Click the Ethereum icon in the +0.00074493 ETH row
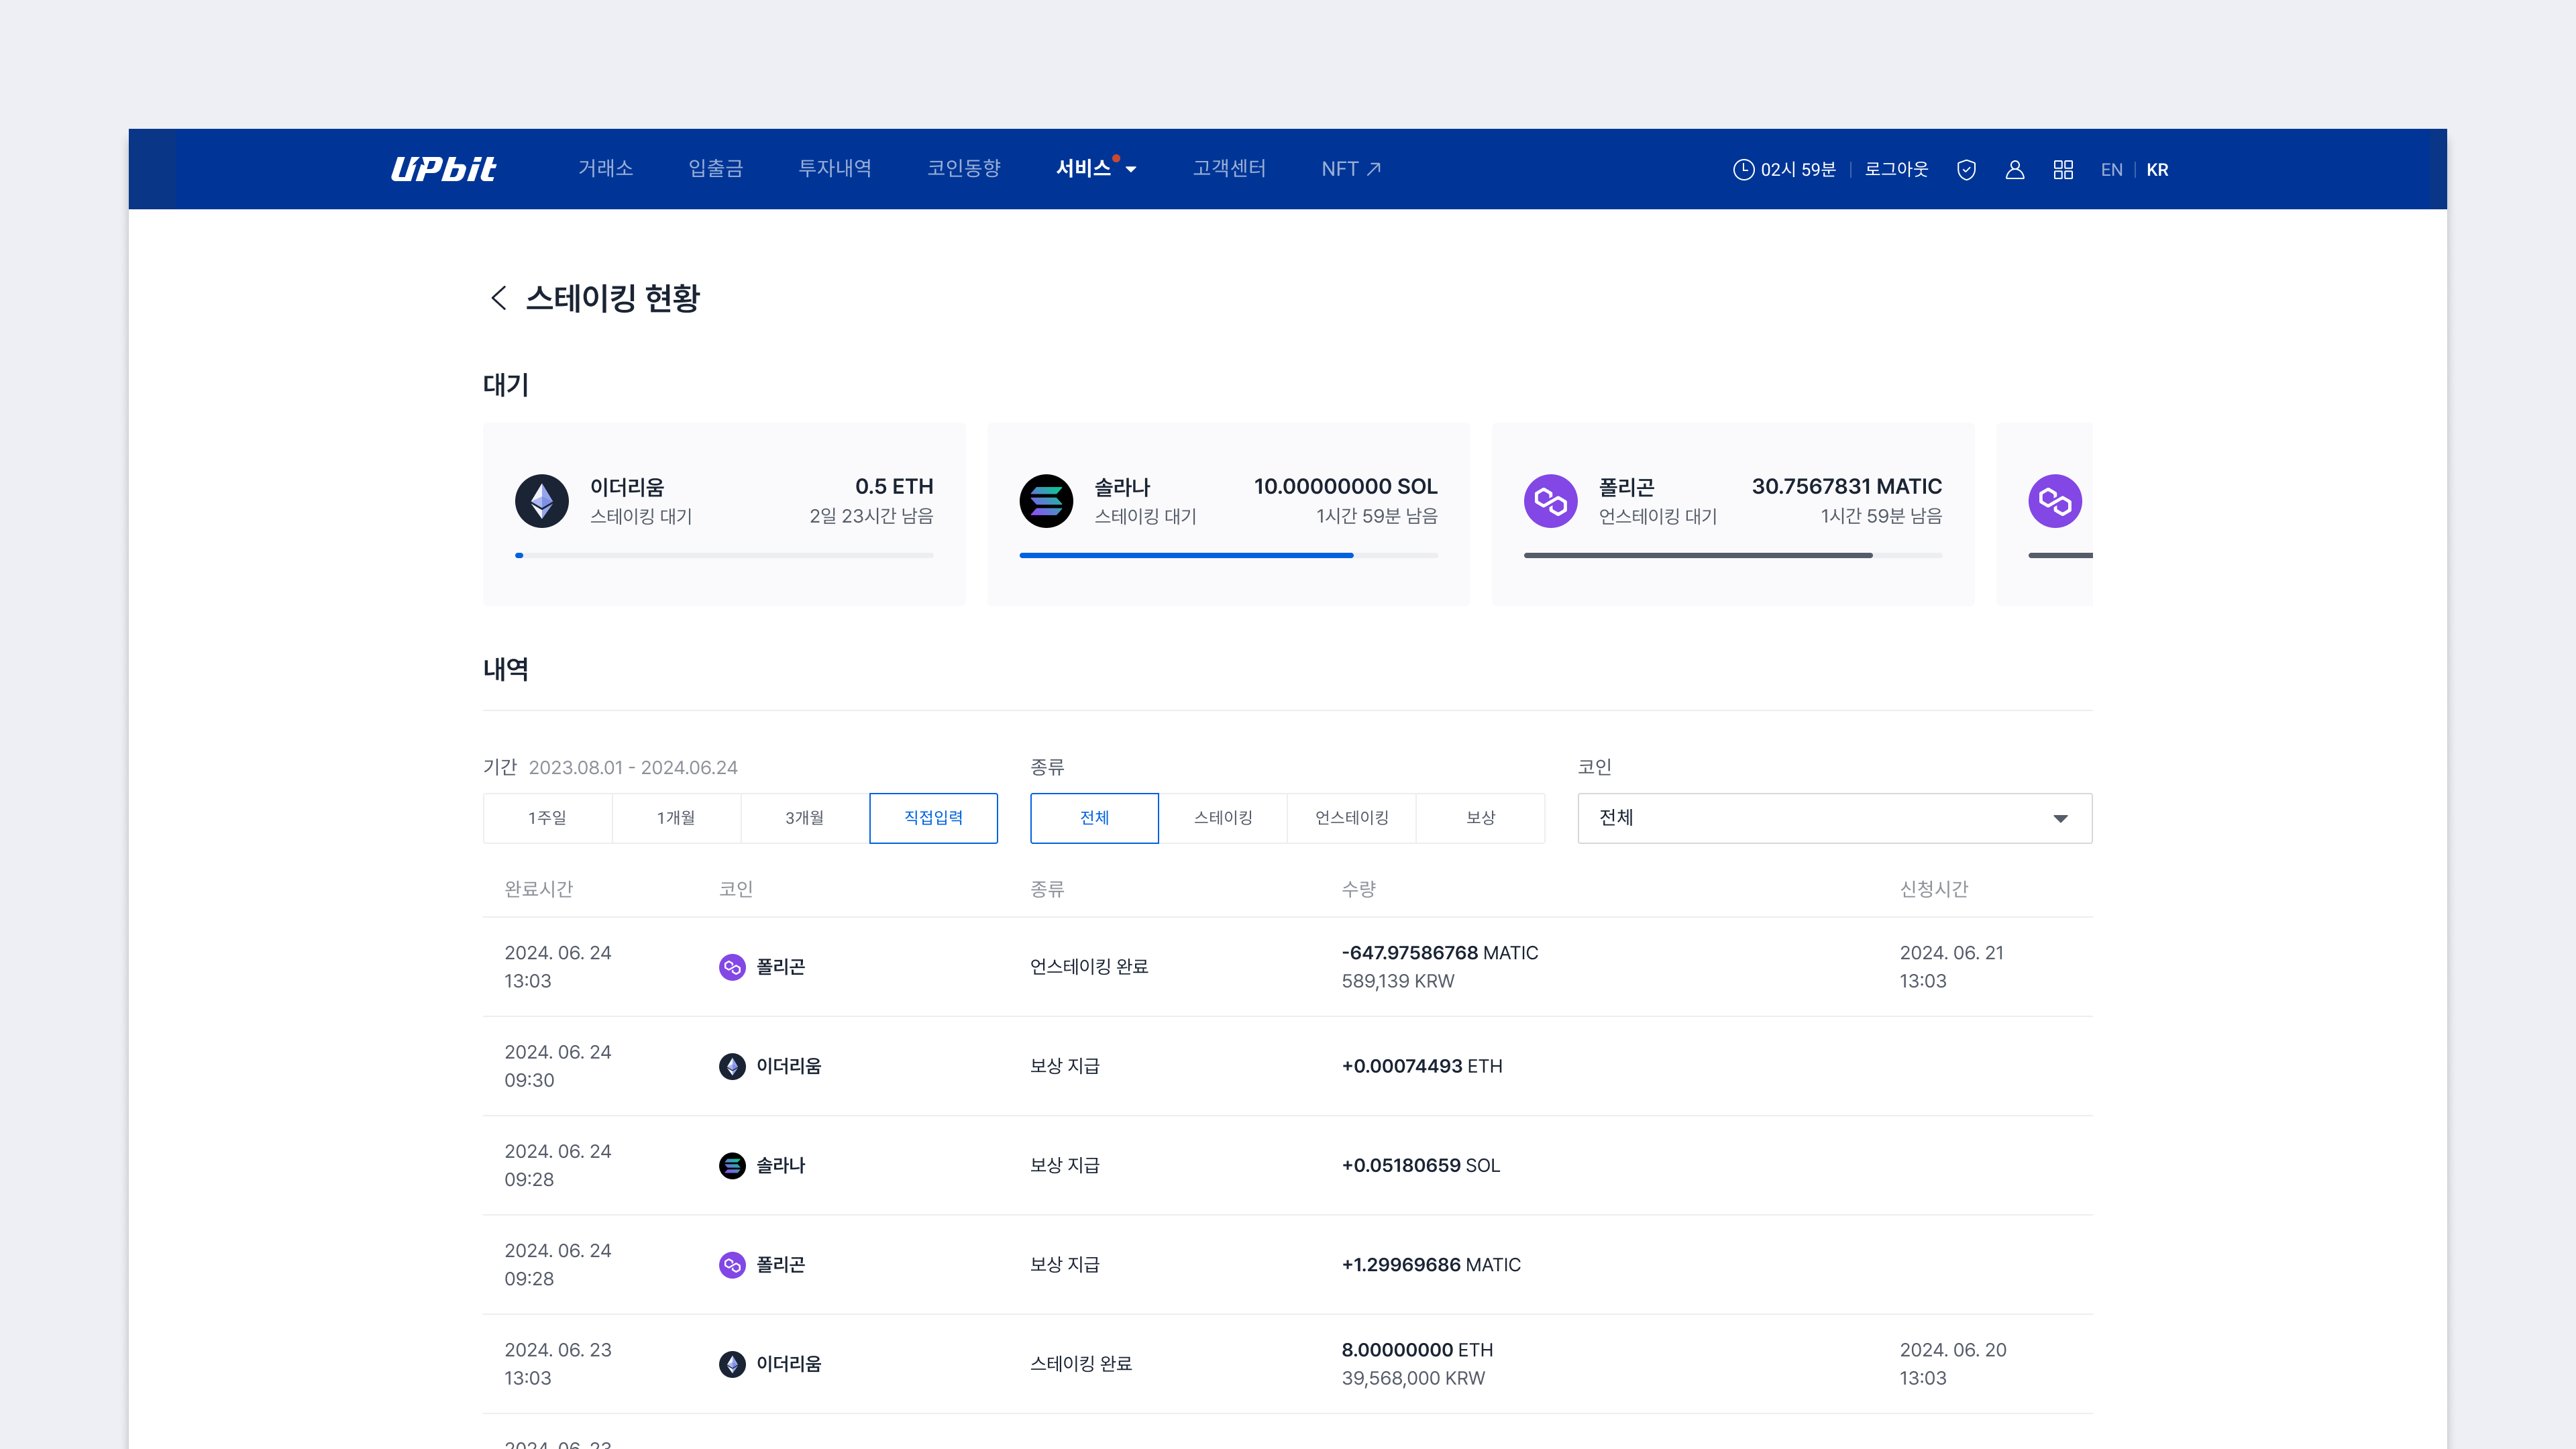 click(x=732, y=1066)
